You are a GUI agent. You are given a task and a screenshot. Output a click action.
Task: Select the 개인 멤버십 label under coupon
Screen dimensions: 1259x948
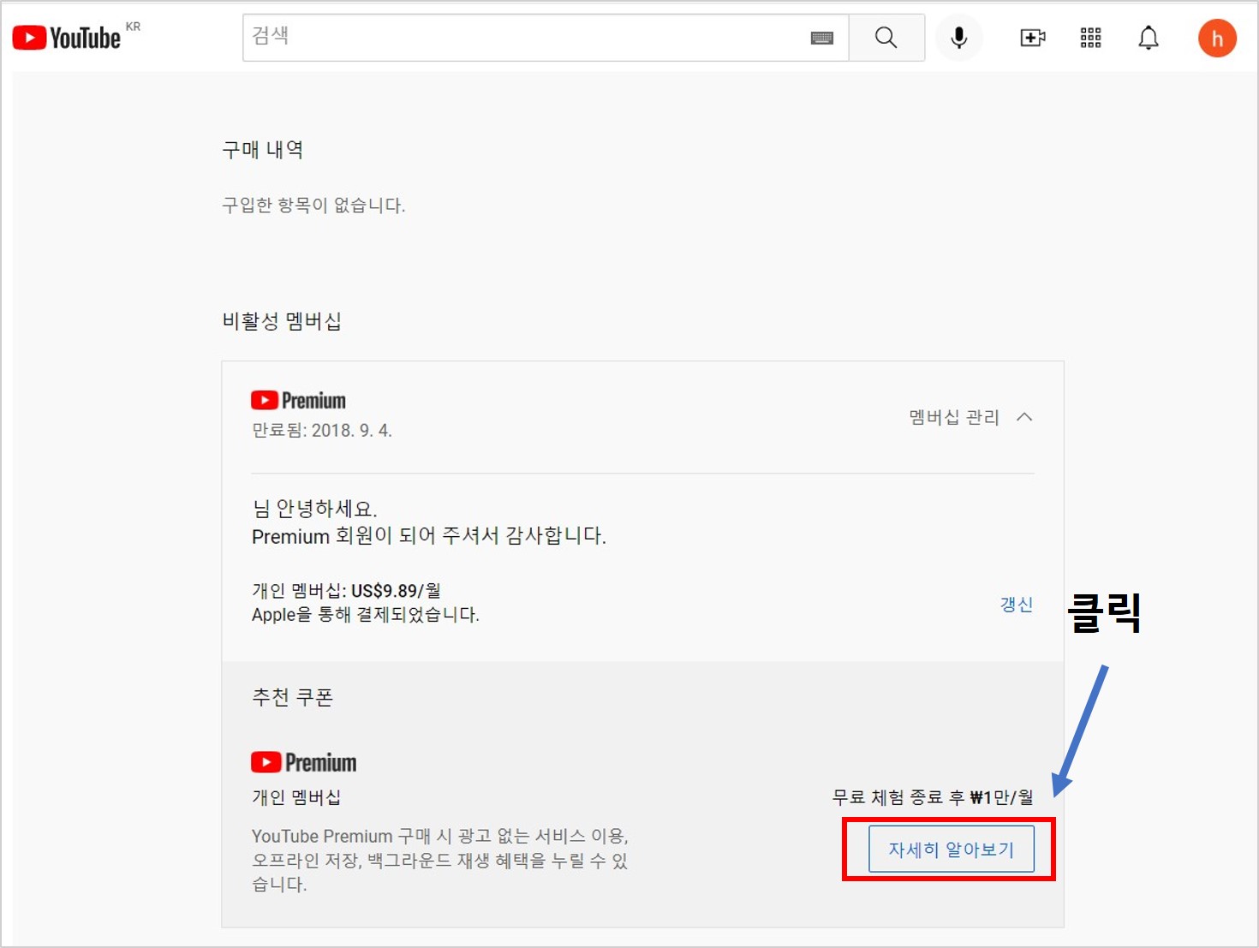click(296, 797)
